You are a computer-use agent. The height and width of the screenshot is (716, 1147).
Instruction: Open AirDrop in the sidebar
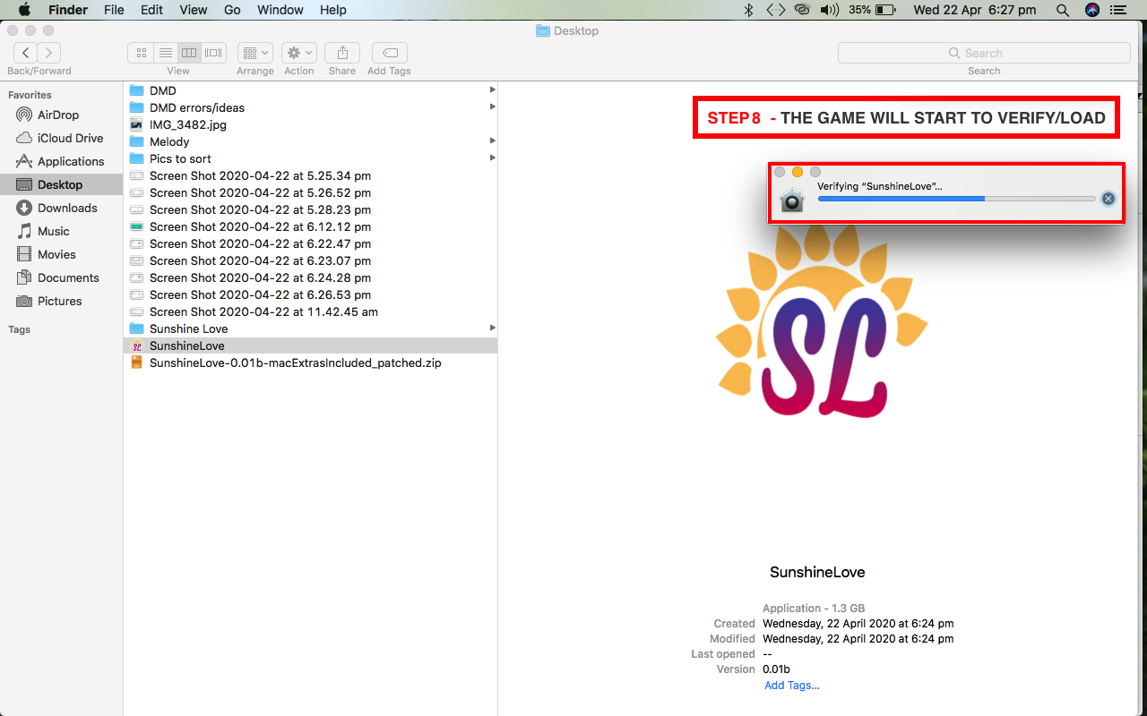click(58, 115)
